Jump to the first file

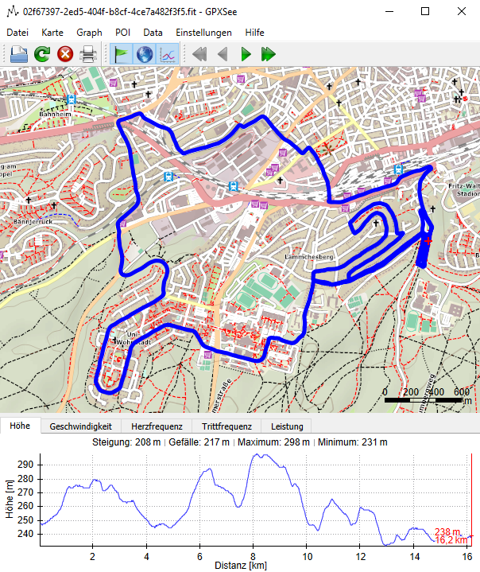coord(199,54)
